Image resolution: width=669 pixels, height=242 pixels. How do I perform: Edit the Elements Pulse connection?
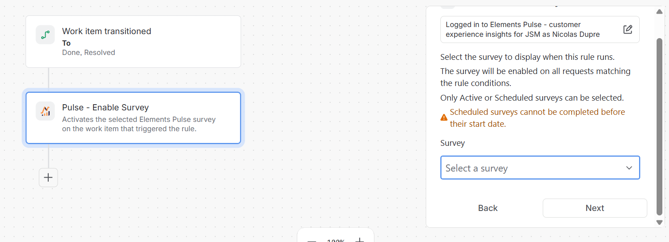628,30
